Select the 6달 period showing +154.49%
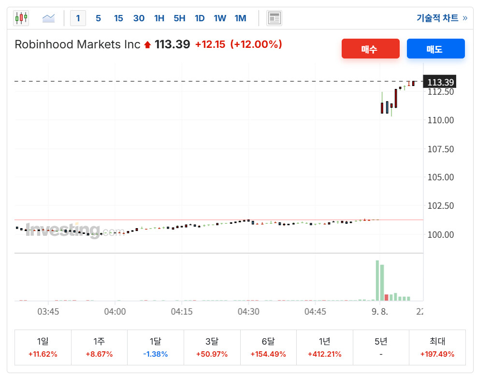 coord(268,347)
